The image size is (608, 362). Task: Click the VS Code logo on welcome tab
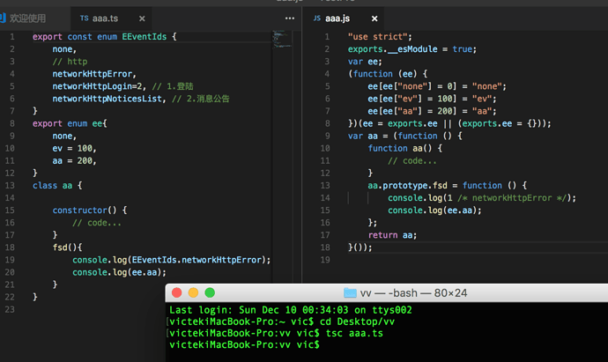pyautogui.click(x=3, y=18)
